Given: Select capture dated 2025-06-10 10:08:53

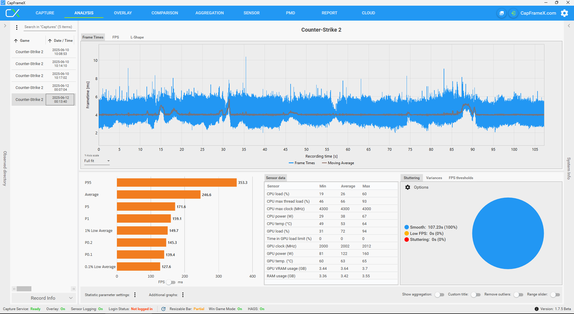Looking at the screenshot, I should [44, 52].
